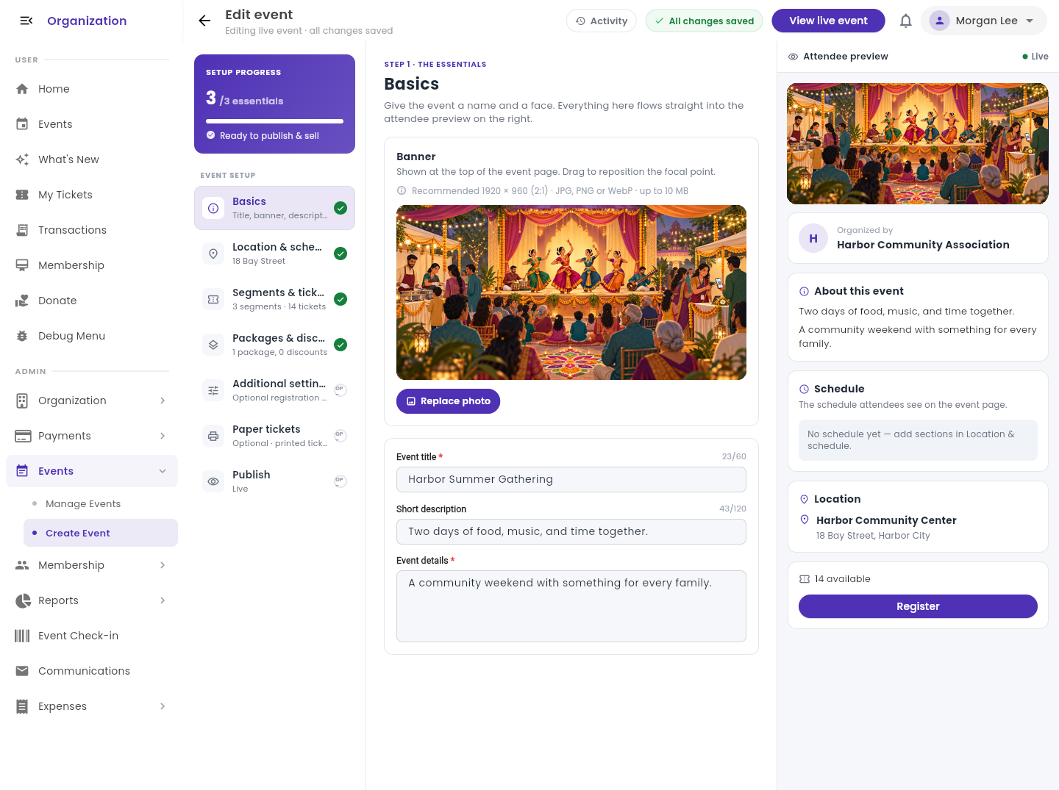Viewport: 1059px width, 790px height.
Task: Click the Additional settings optional badge
Action: 340,389
